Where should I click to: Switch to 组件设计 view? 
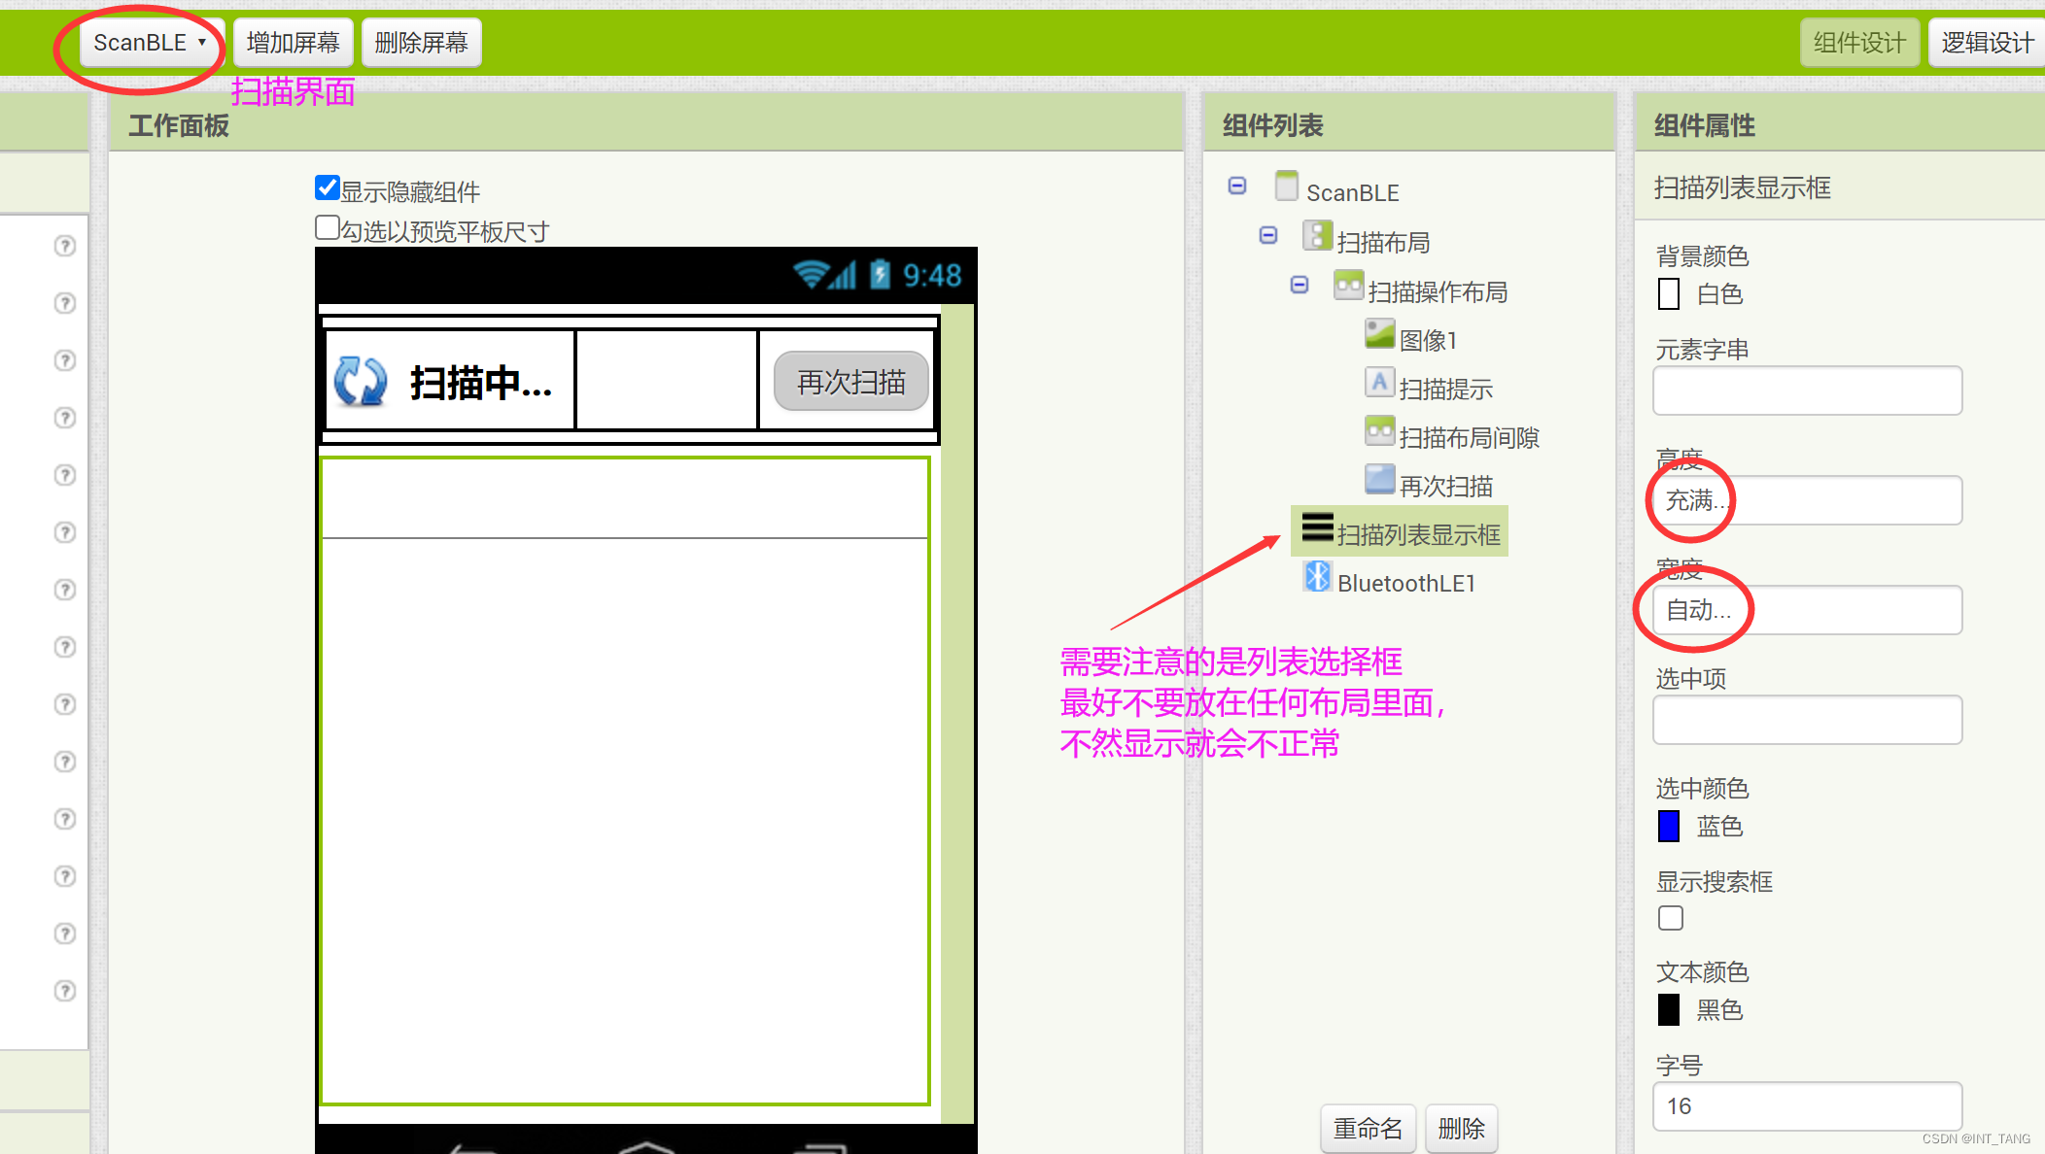click(x=1859, y=42)
